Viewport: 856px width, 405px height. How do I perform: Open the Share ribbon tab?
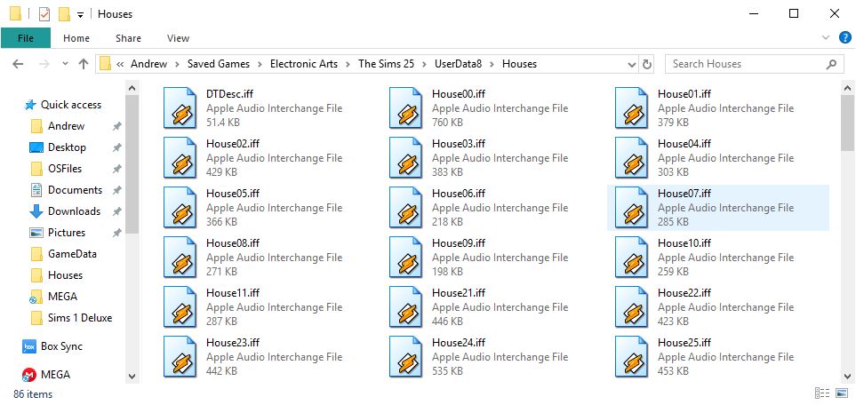[x=128, y=38]
